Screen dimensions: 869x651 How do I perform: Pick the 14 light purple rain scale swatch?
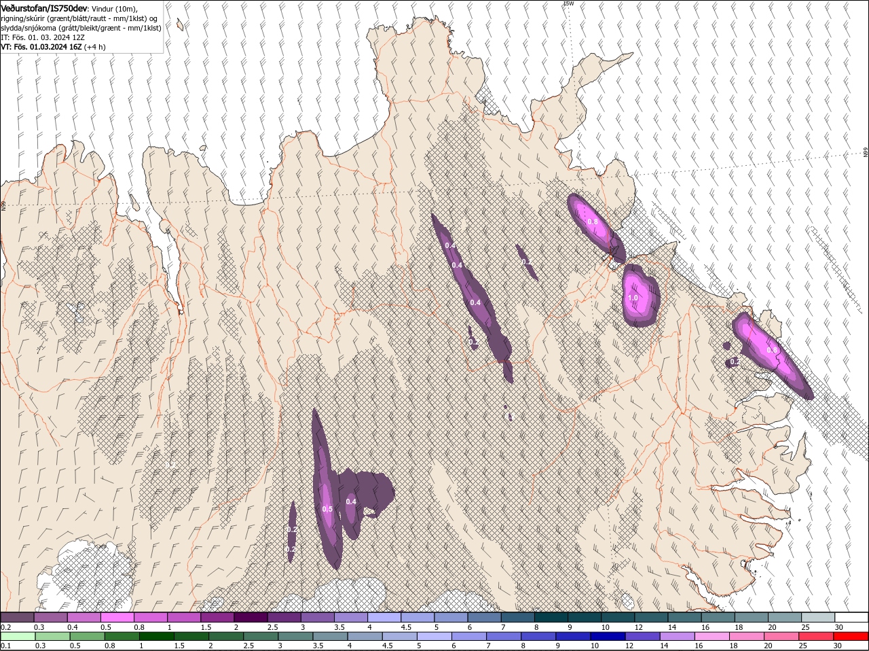coord(678,636)
